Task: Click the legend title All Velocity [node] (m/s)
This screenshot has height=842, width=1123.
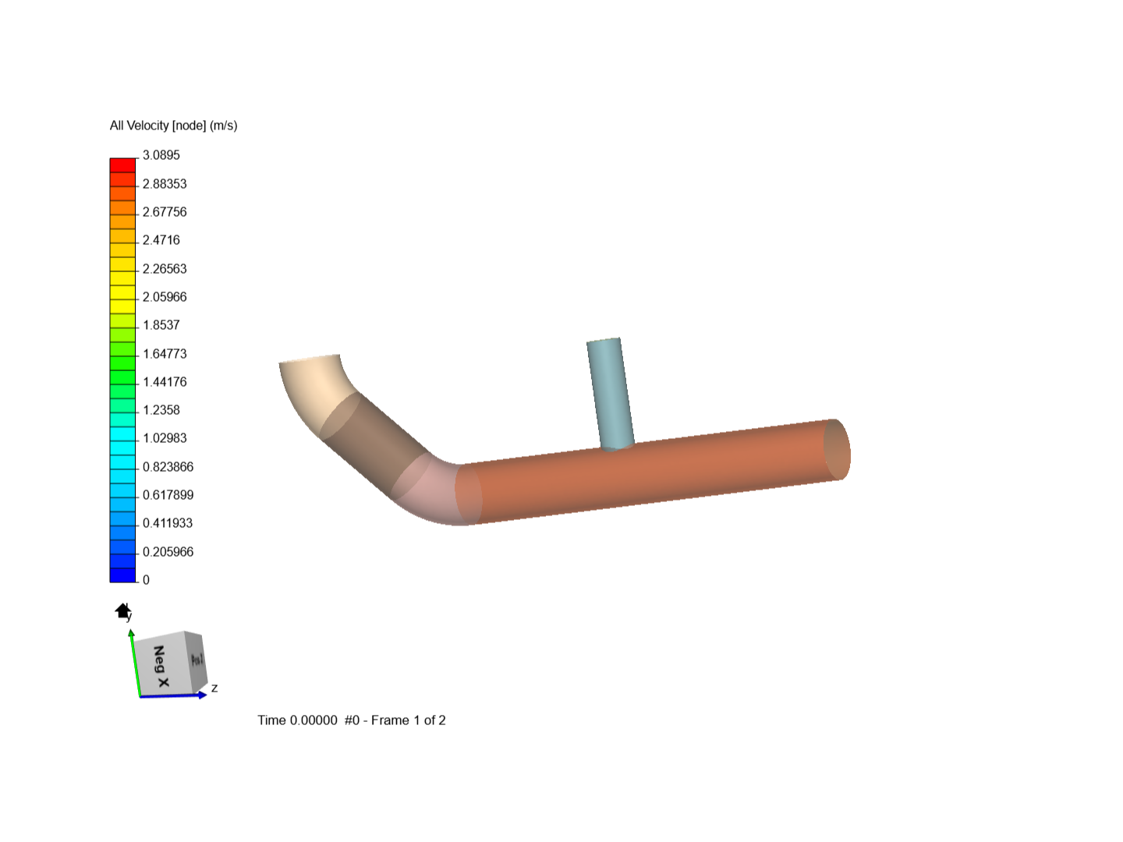Action: [173, 126]
